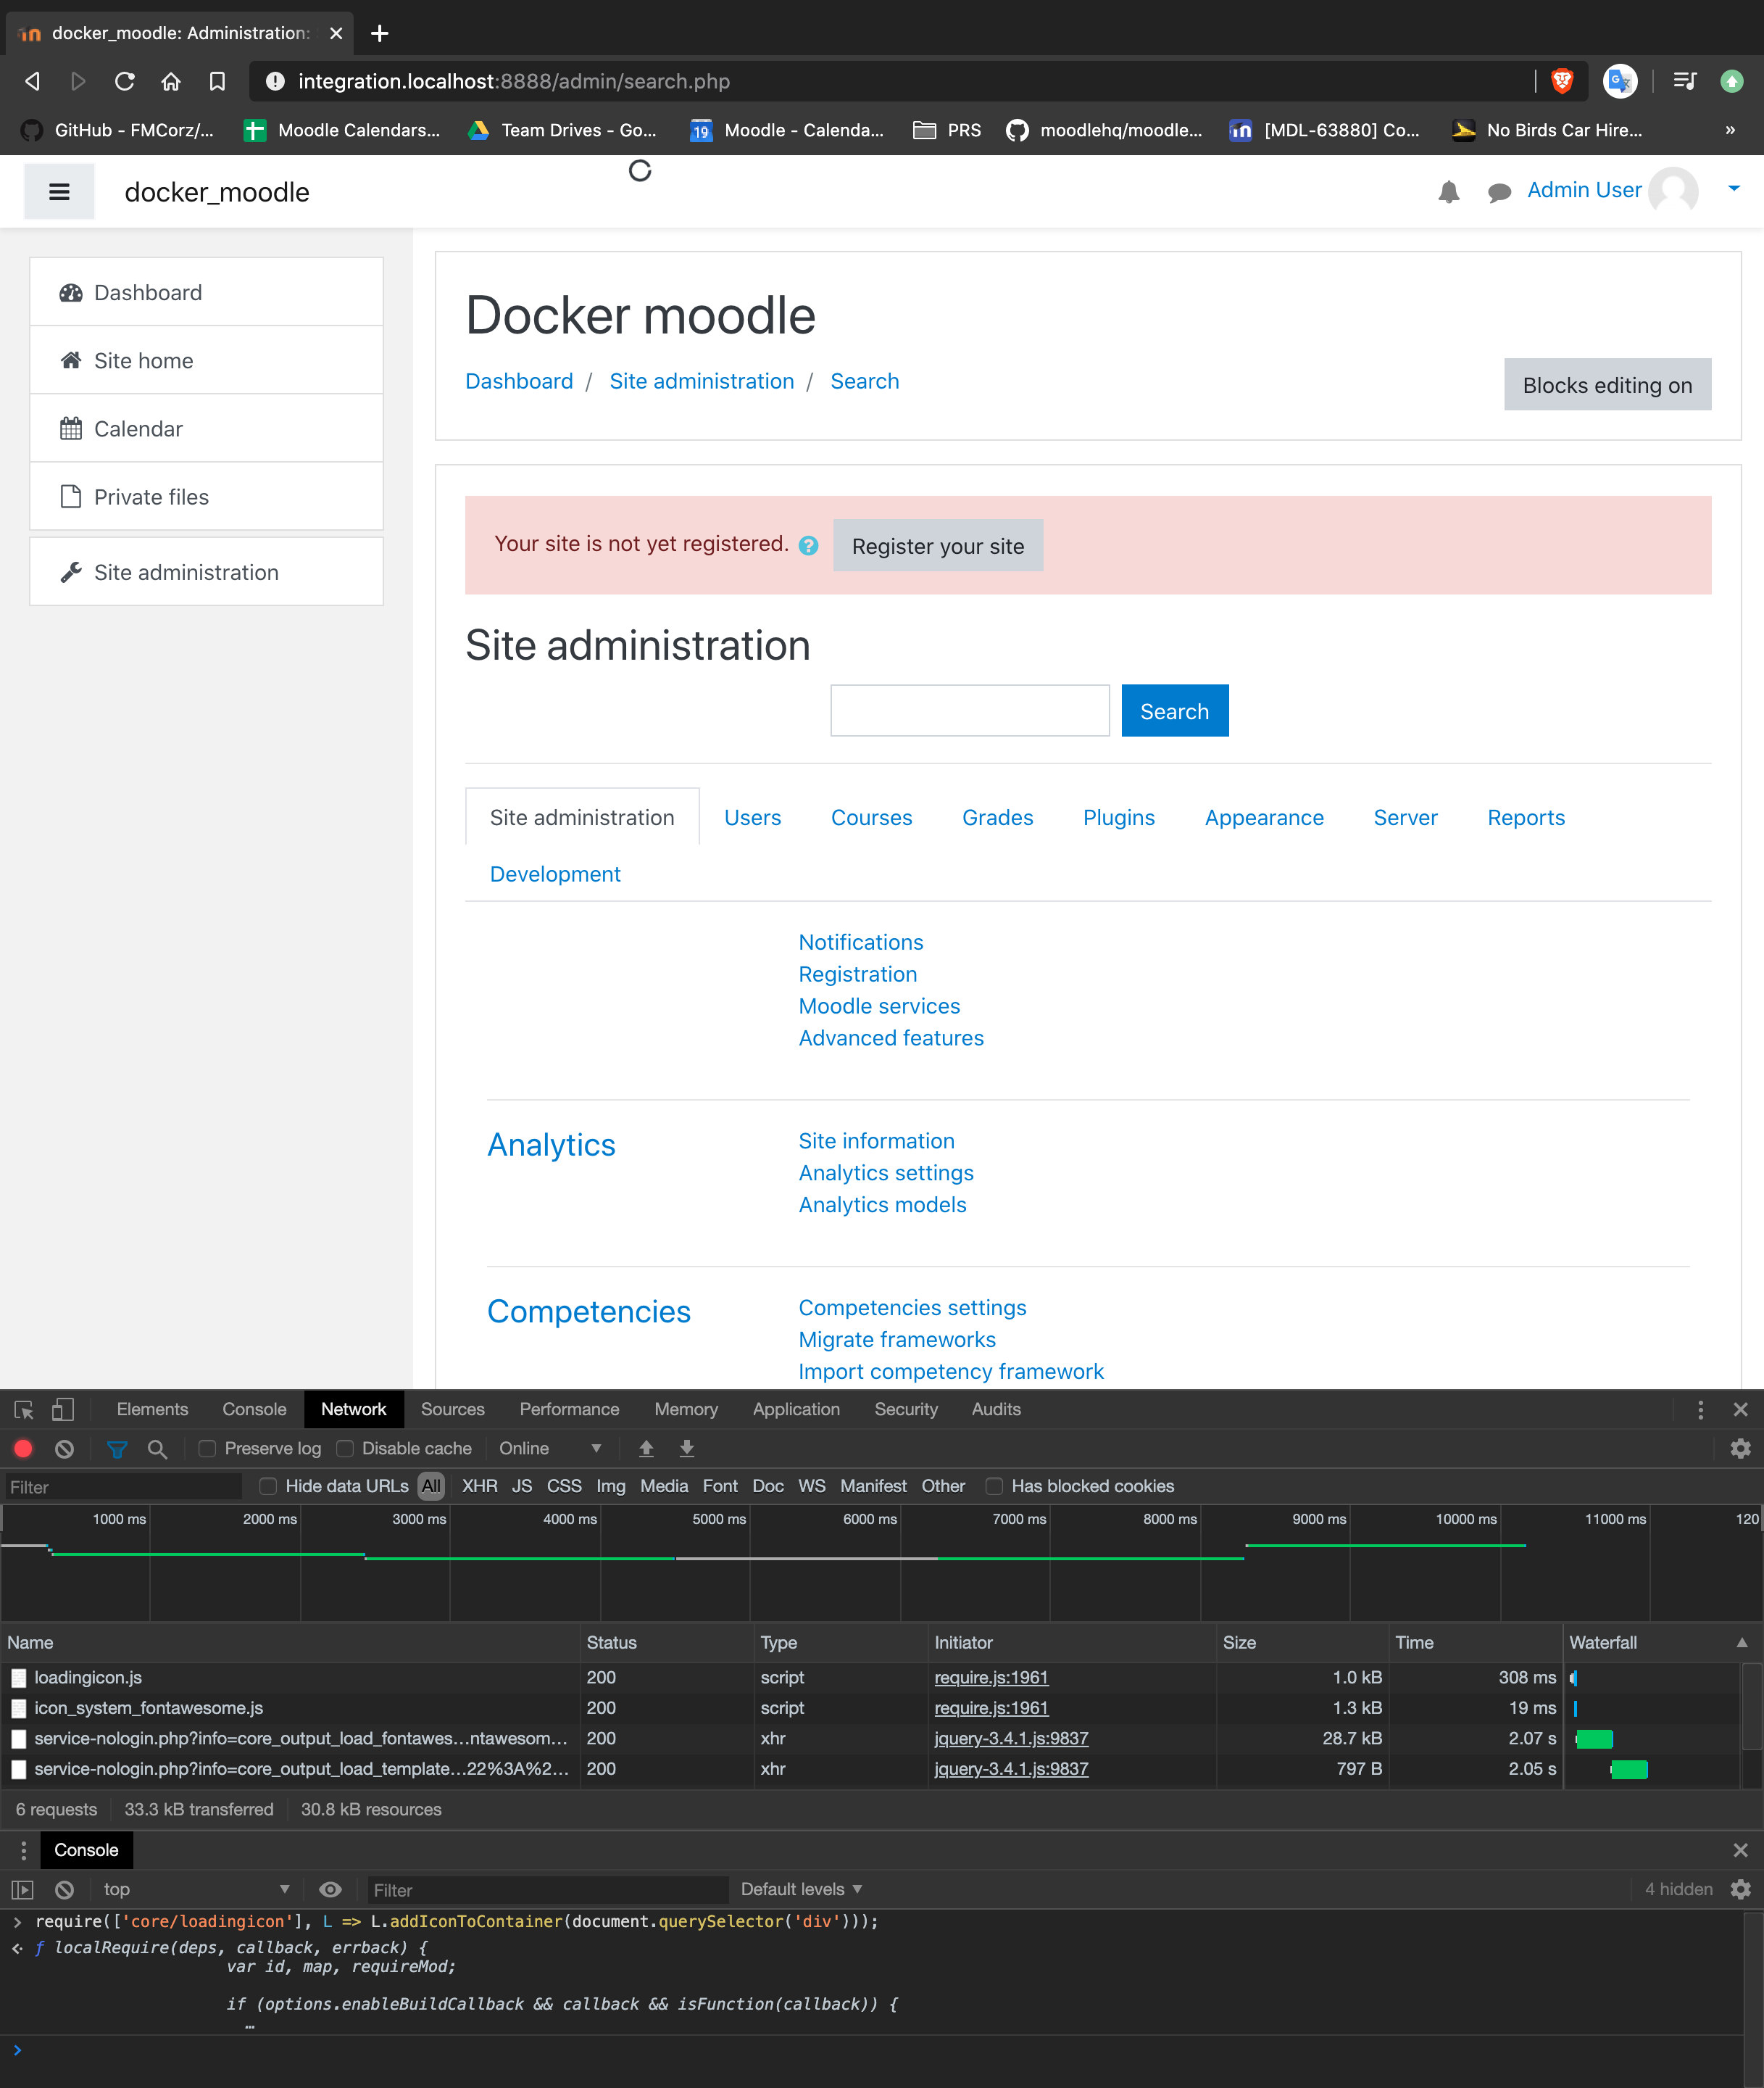Click Register your site button
Image resolution: width=1764 pixels, height=2088 pixels.
click(937, 546)
